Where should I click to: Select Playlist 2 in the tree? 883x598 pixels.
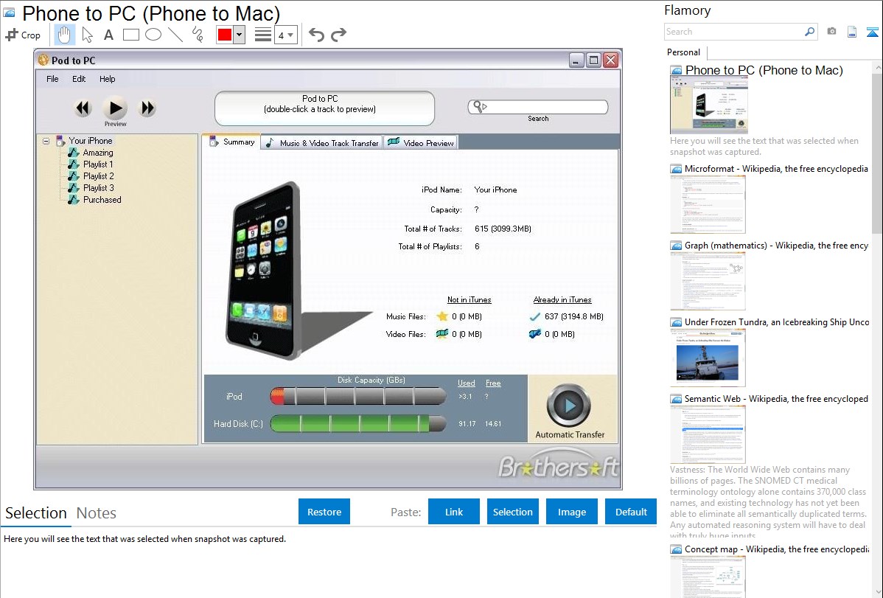99,176
